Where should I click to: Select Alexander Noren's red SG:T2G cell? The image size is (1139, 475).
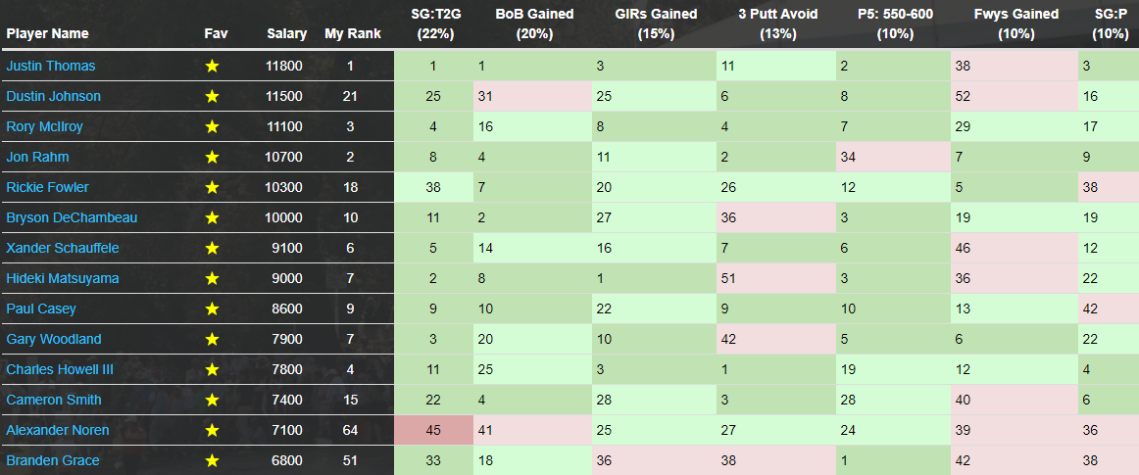(433, 431)
